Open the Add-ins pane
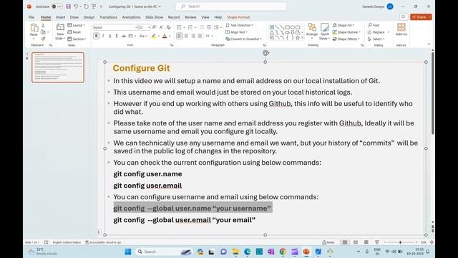This screenshot has width=458, height=258. point(401,29)
